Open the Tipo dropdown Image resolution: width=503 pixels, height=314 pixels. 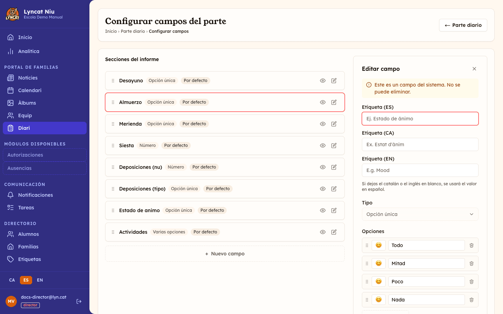420,214
